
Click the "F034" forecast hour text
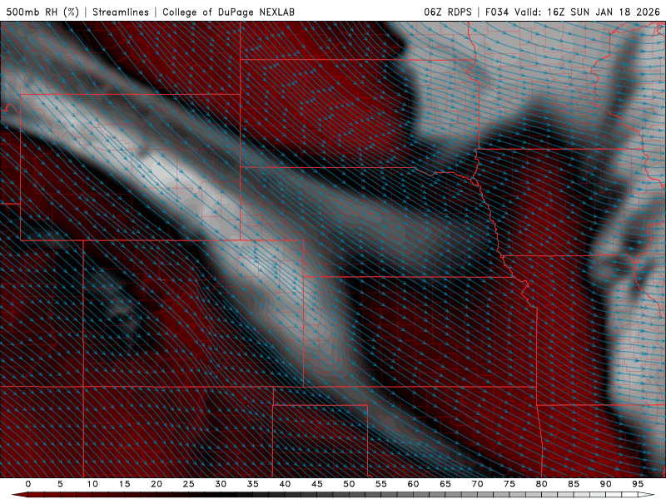497,12
